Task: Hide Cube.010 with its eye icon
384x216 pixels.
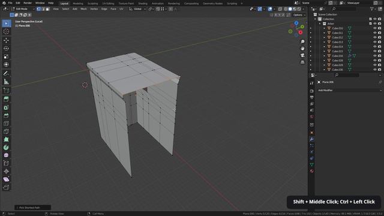Action: (374, 28)
